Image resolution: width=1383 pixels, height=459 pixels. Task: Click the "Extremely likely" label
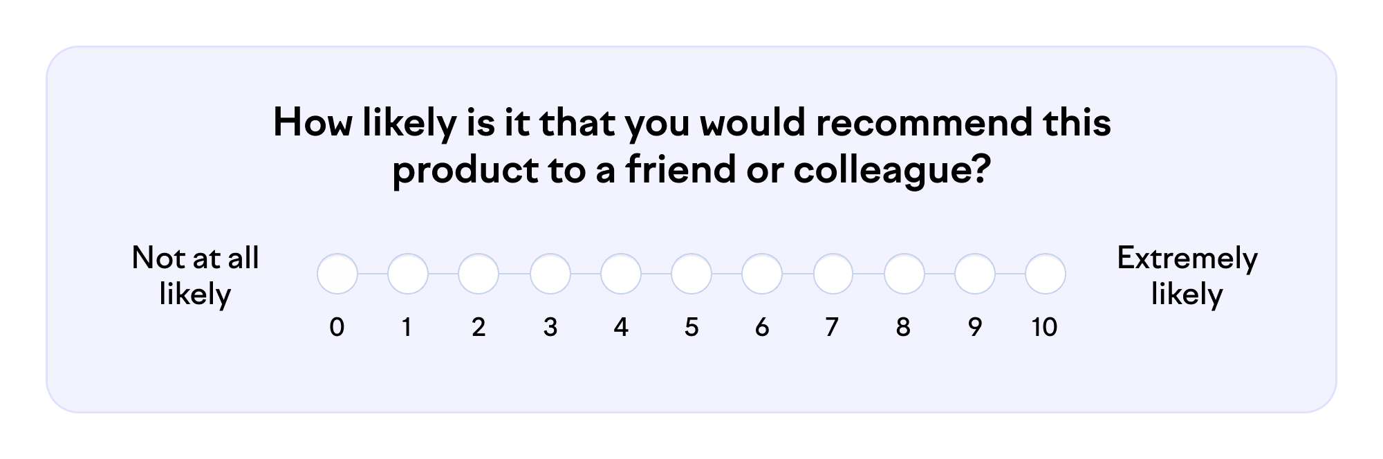[x=1187, y=276]
